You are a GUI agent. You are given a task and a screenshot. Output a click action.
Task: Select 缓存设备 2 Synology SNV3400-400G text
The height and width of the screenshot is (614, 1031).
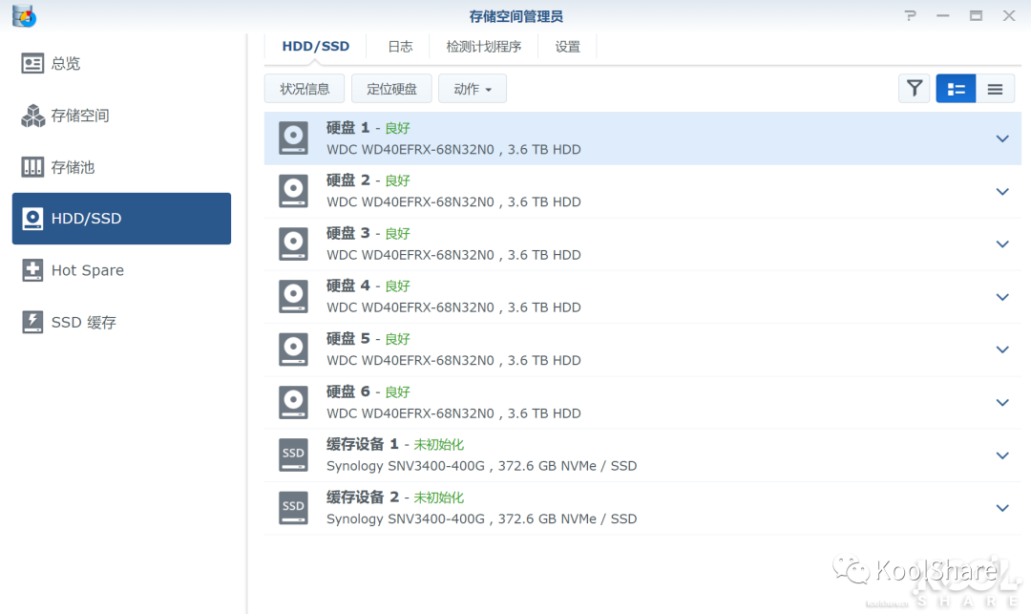point(406,519)
